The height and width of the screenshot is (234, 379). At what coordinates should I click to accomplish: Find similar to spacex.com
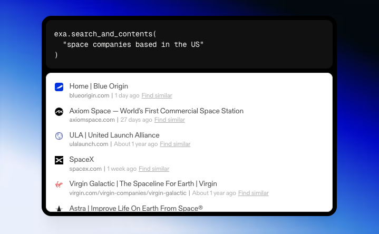click(x=154, y=169)
